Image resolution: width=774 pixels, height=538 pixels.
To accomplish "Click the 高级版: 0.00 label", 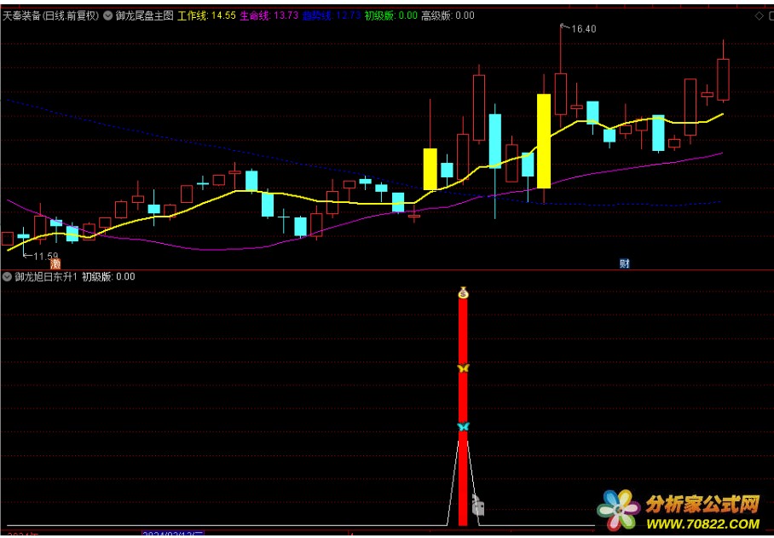I will 448,16.
